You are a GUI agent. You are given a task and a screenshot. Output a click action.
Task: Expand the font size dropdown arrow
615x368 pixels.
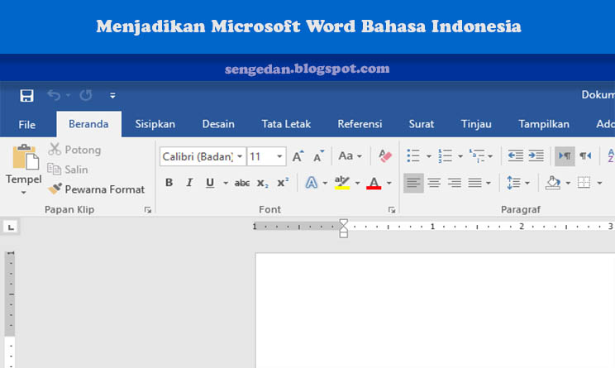(279, 156)
